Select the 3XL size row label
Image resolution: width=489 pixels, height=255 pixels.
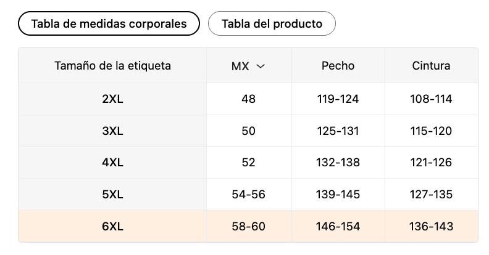(x=112, y=131)
